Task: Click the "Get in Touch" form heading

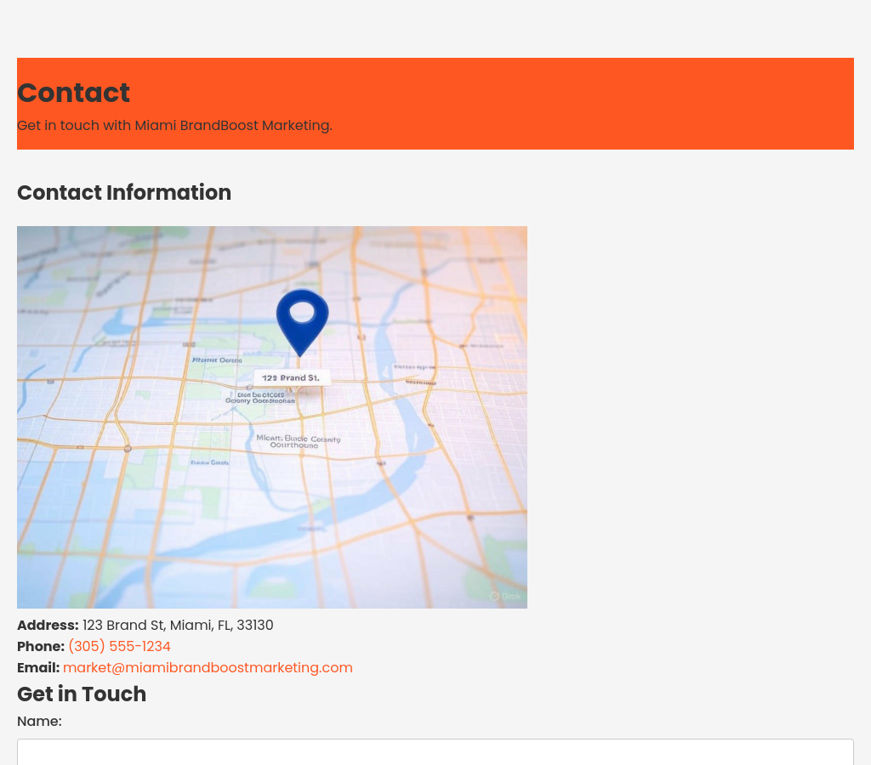Action: click(x=82, y=694)
